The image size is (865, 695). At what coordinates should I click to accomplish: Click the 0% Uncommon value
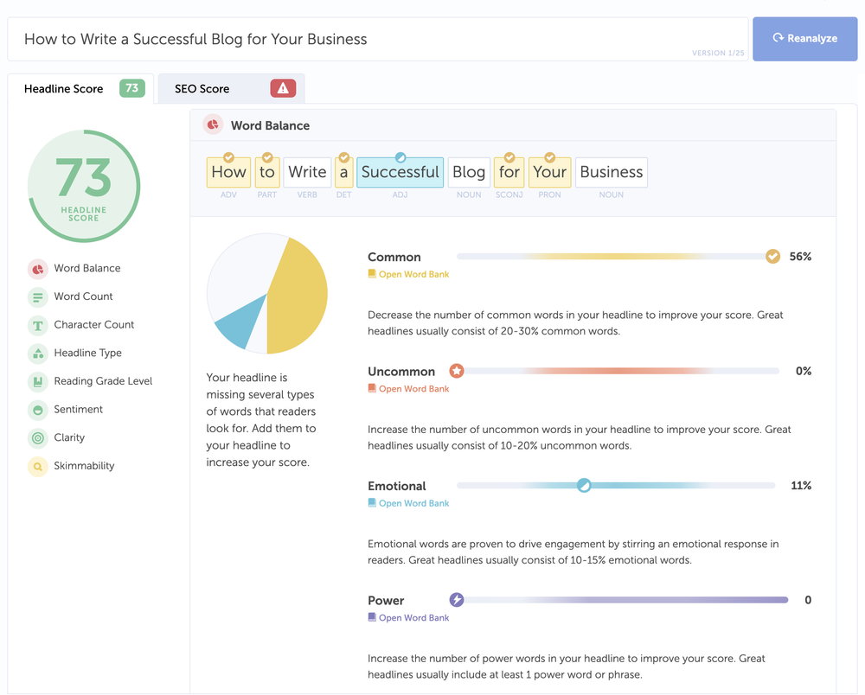point(804,371)
